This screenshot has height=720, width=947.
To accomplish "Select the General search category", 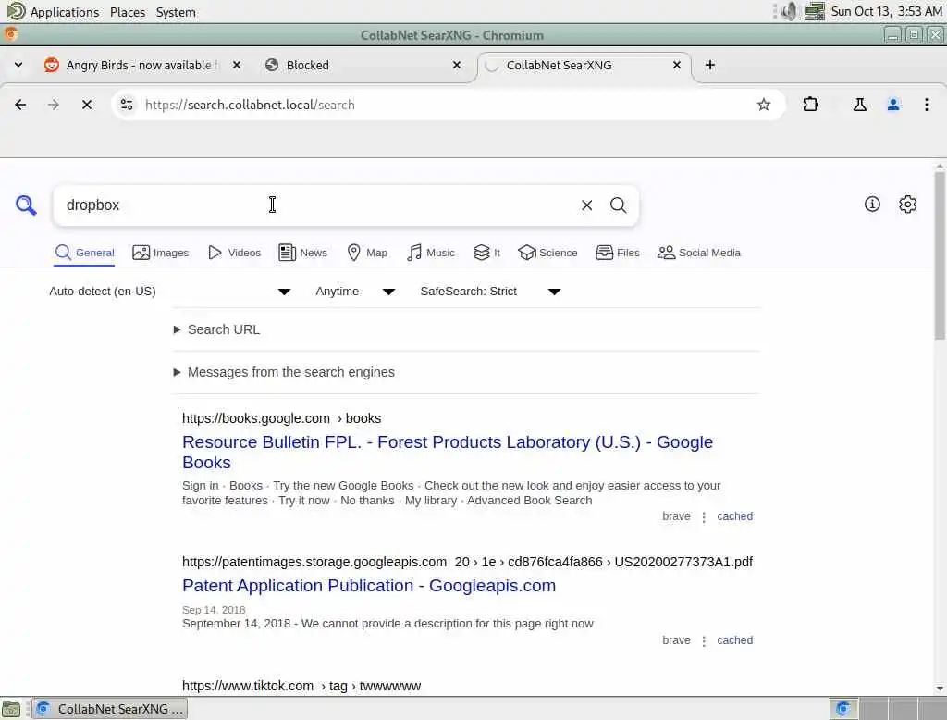I will click(x=84, y=253).
